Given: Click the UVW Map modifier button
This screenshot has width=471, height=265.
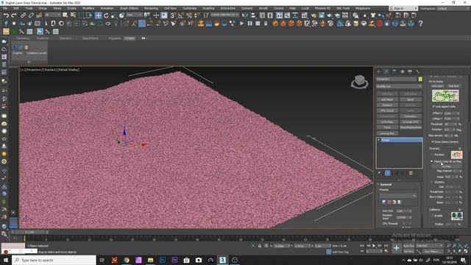Looking at the screenshot, I should click(x=387, y=122).
